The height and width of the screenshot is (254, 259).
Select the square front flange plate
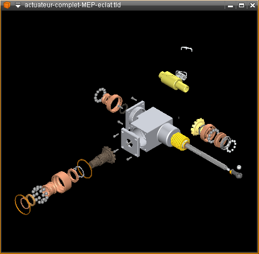coord(130,142)
